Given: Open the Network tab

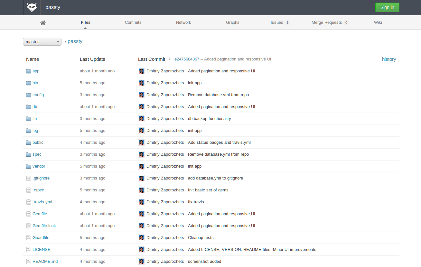Looking at the screenshot, I should pos(183,22).
